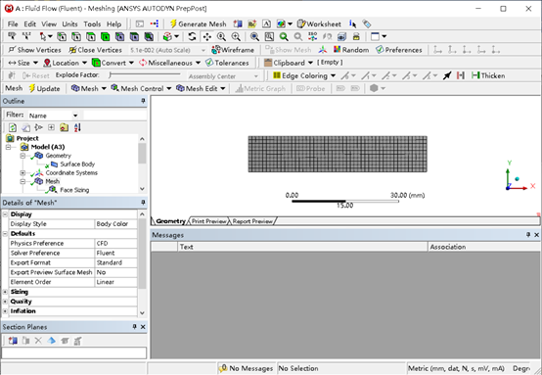This screenshot has width=542, height=375.
Task: Select Model (A3) in the tree
Action: tap(48, 147)
